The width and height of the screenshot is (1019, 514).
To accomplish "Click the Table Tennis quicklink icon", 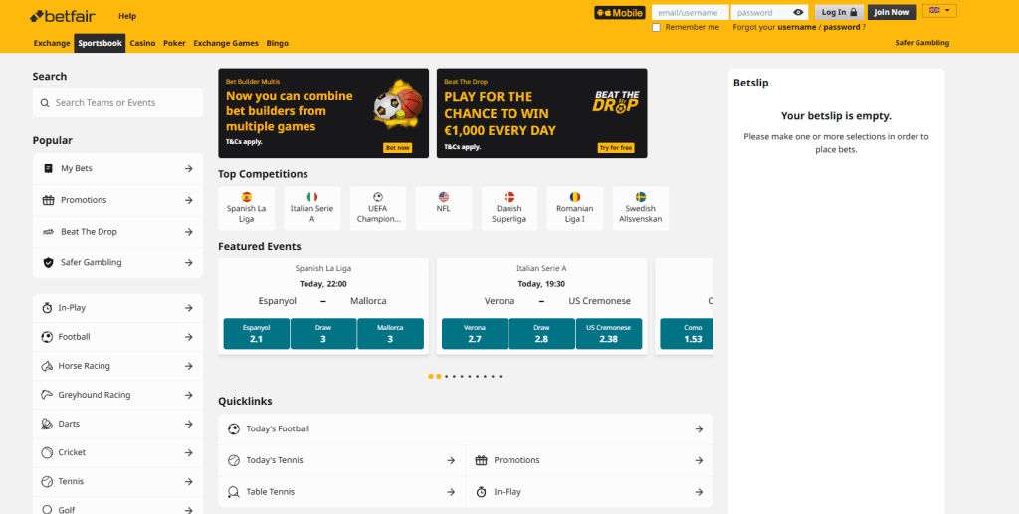I will coord(234,492).
